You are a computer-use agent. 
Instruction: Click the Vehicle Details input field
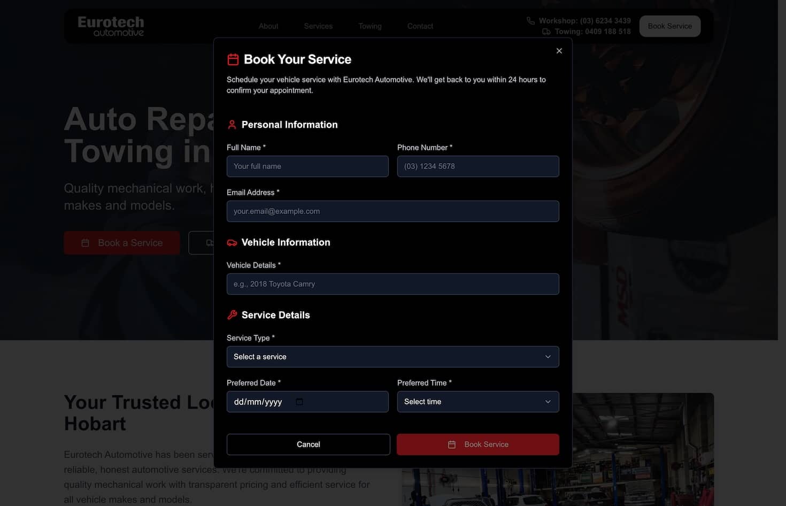(393, 284)
